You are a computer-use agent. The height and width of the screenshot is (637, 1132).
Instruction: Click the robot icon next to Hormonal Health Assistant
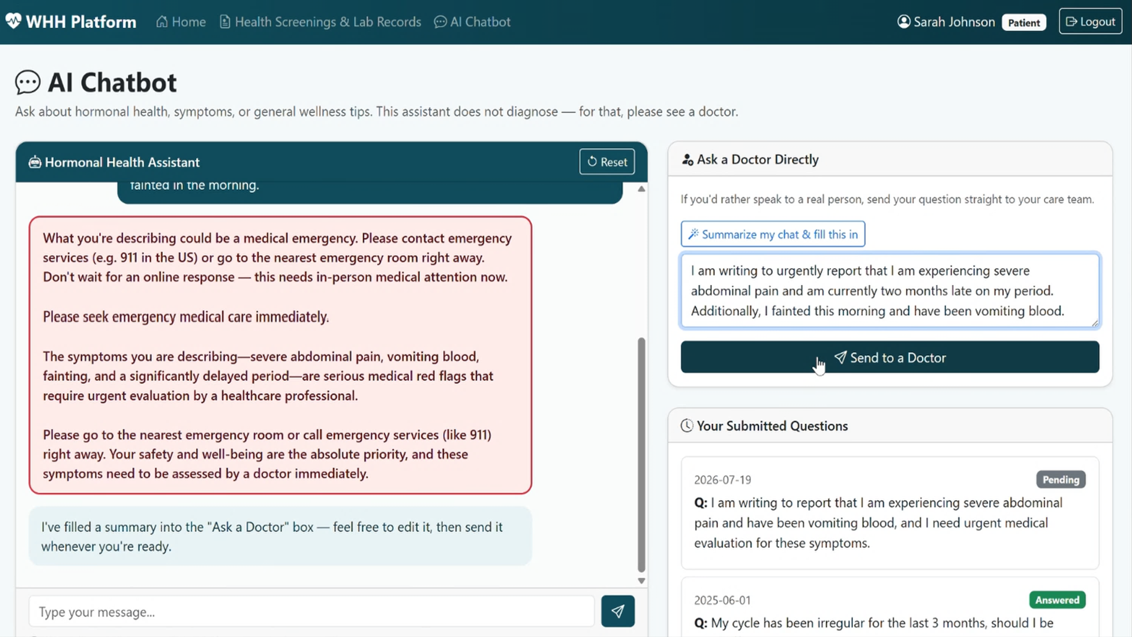coord(35,162)
